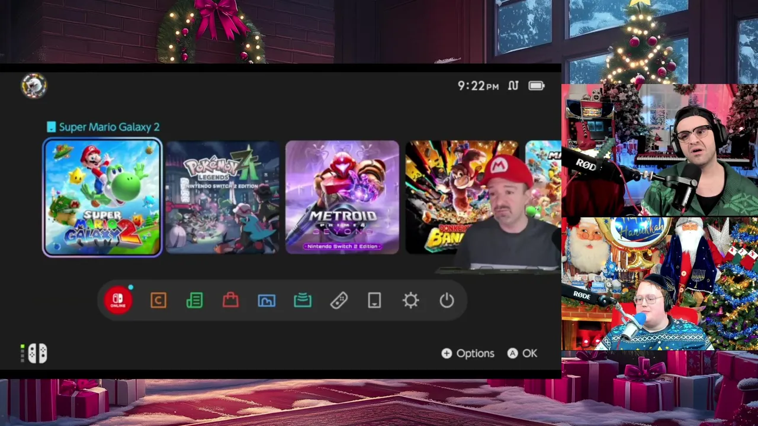This screenshot has width=758, height=426.
Task: Select Donkey Kong Bananza game tile
Action: [462, 198]
